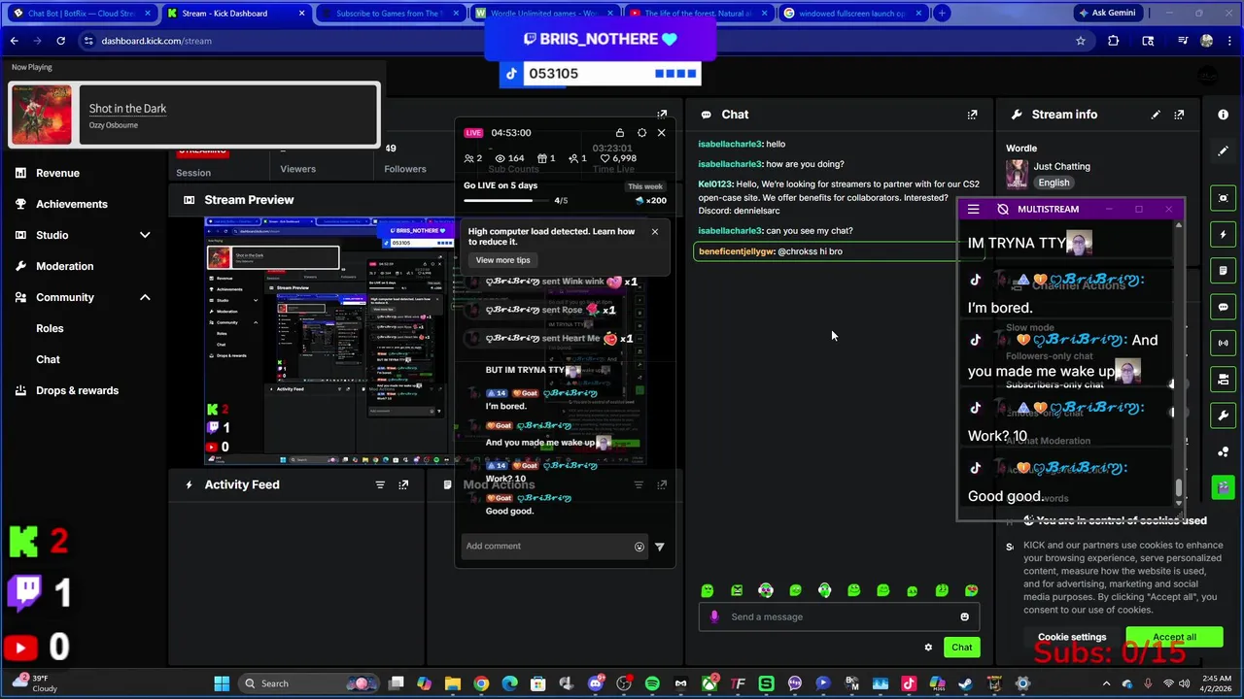Click the wrench icon in right toolbar
The height and width of the screenshot is (699, 1244).
[1224, 416]
